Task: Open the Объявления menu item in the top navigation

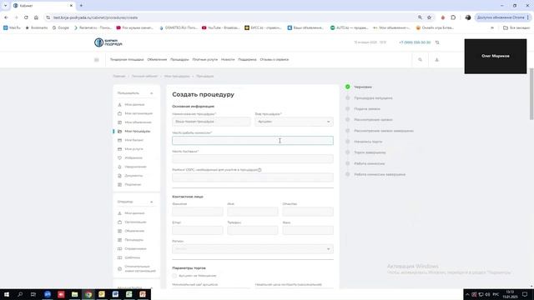Action: (x=157, y=60)
